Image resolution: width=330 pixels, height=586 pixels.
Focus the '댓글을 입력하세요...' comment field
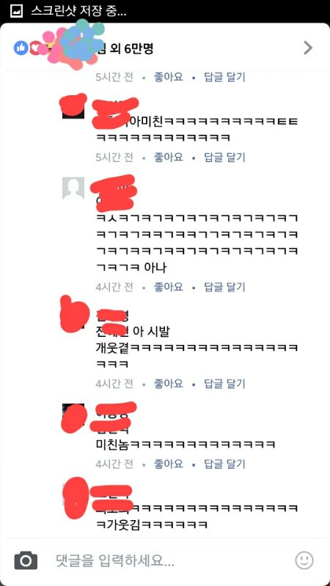point(164,560)
